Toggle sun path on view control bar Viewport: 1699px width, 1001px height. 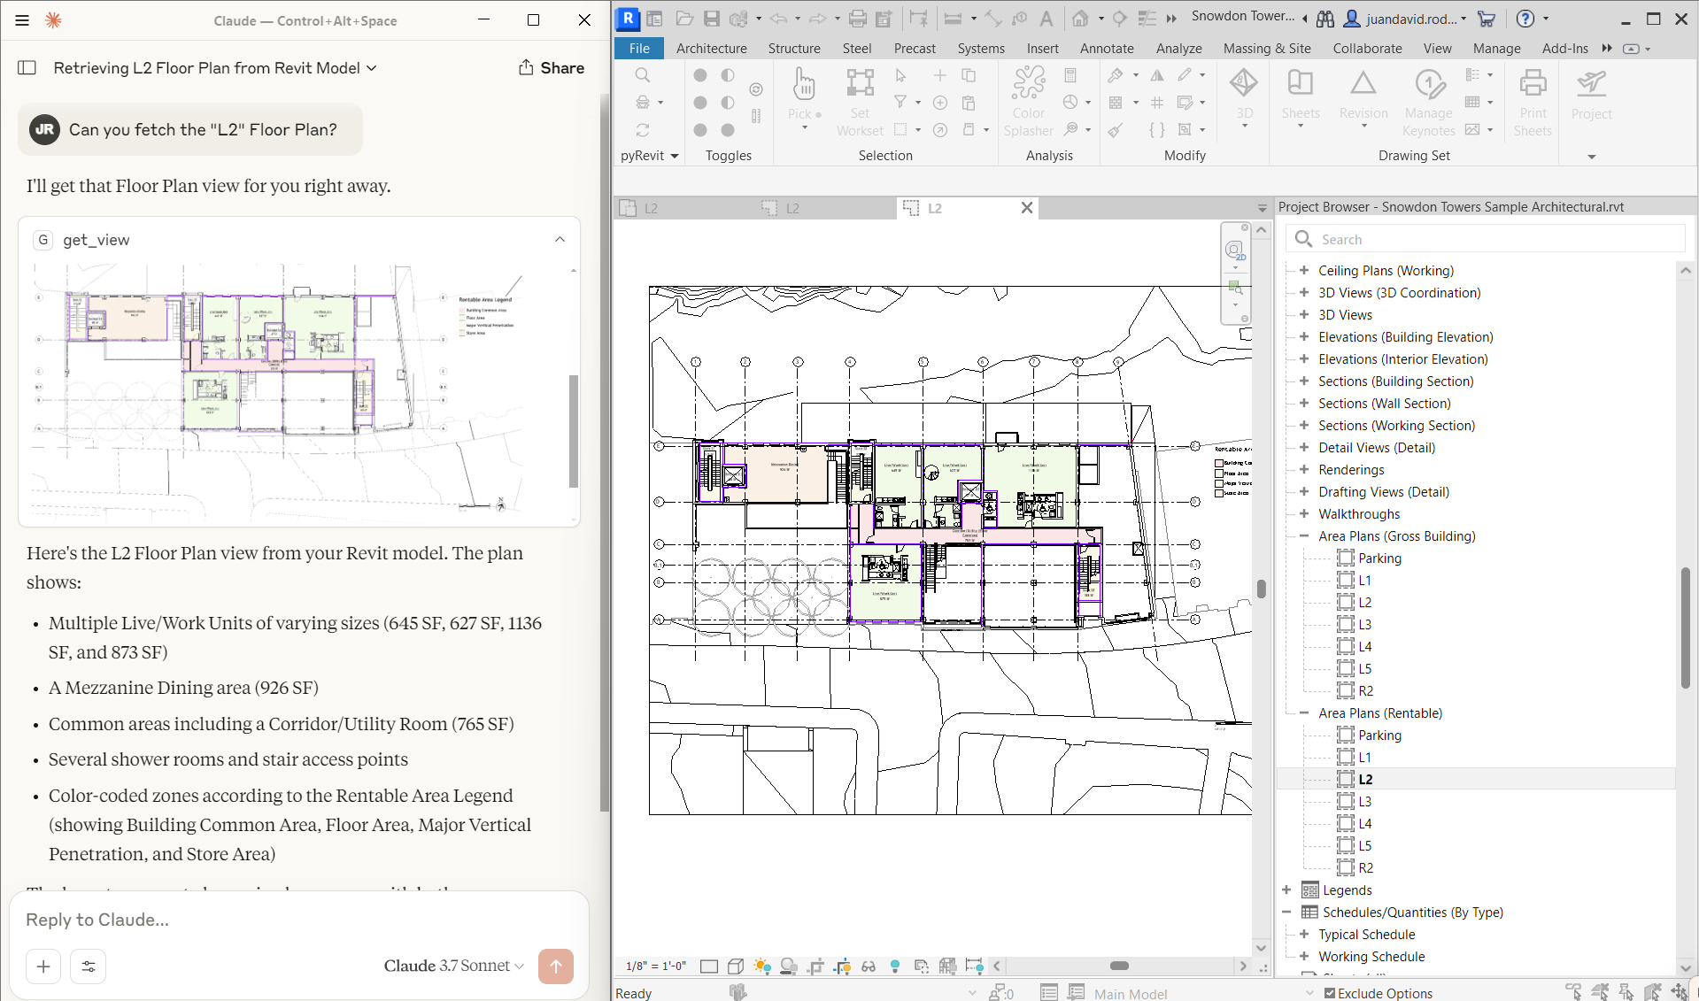761,966
